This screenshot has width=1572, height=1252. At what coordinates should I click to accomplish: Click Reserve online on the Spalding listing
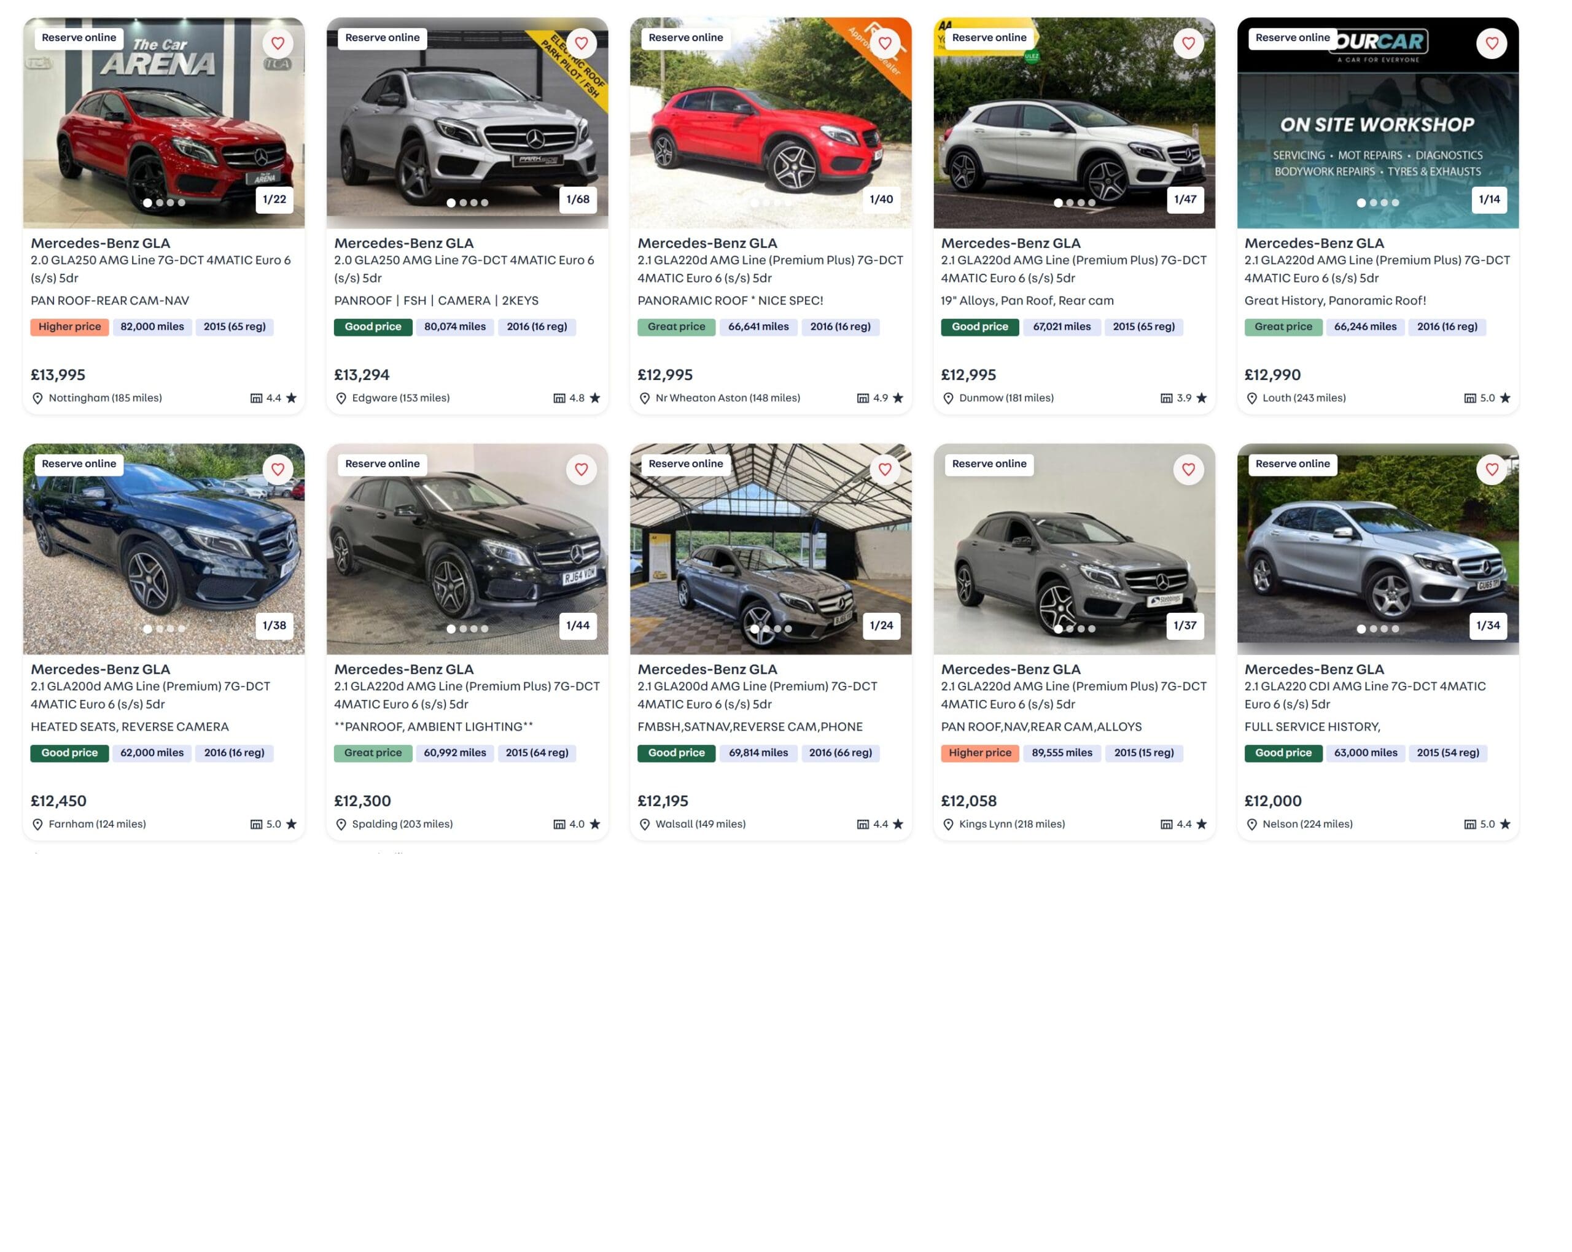[382, 464]
